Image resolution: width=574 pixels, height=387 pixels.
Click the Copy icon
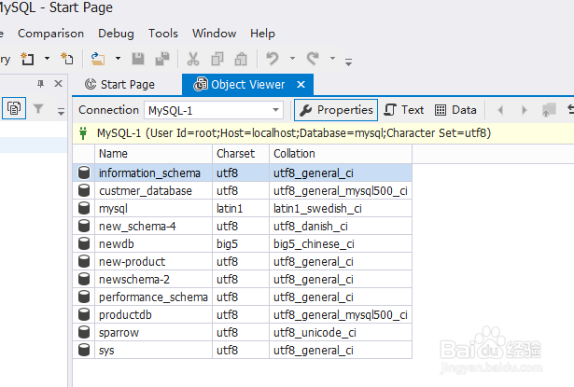click(x=217, y=59)
